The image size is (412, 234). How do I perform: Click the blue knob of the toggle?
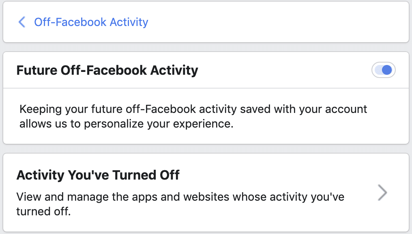pyautogui.click(x=387, y=70)
